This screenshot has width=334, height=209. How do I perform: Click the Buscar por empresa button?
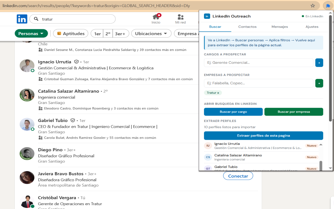point(294,112)
